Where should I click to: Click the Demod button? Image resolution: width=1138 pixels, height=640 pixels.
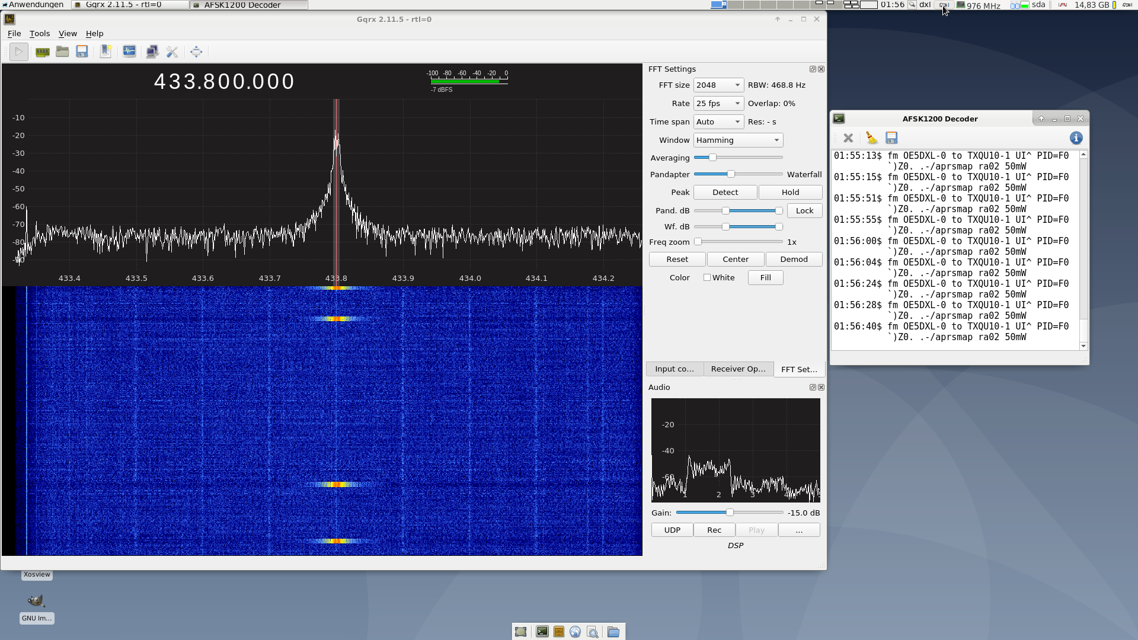(794, 260)
